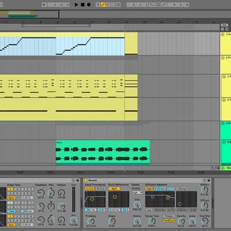Click the Reverb save preset disk icon

[x=208, y=180]
